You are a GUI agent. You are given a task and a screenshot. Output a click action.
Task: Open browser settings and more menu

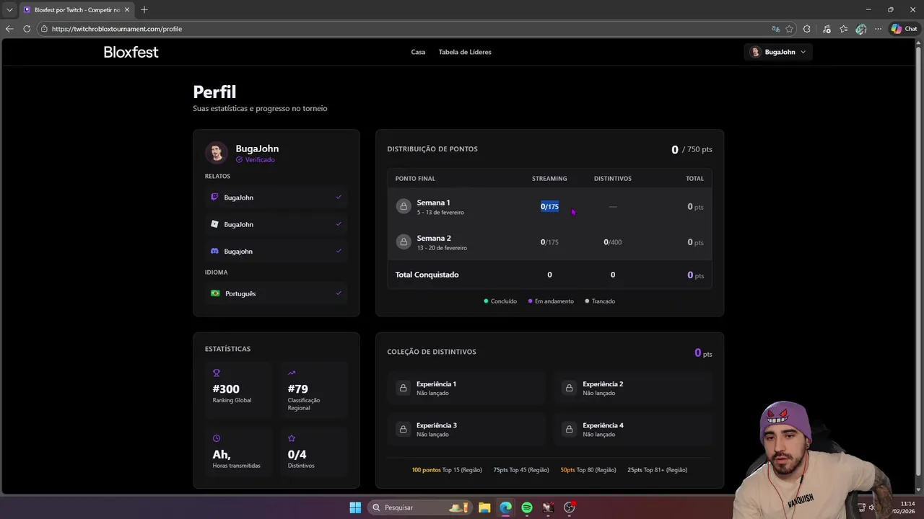[878, 29]
